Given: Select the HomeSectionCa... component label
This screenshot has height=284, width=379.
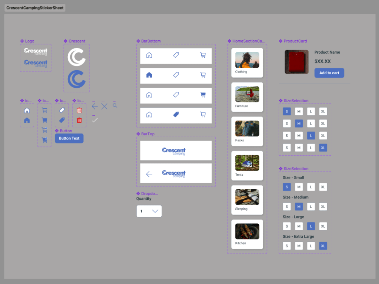Looking at the screenshot, I should click(x=249, y=41).
